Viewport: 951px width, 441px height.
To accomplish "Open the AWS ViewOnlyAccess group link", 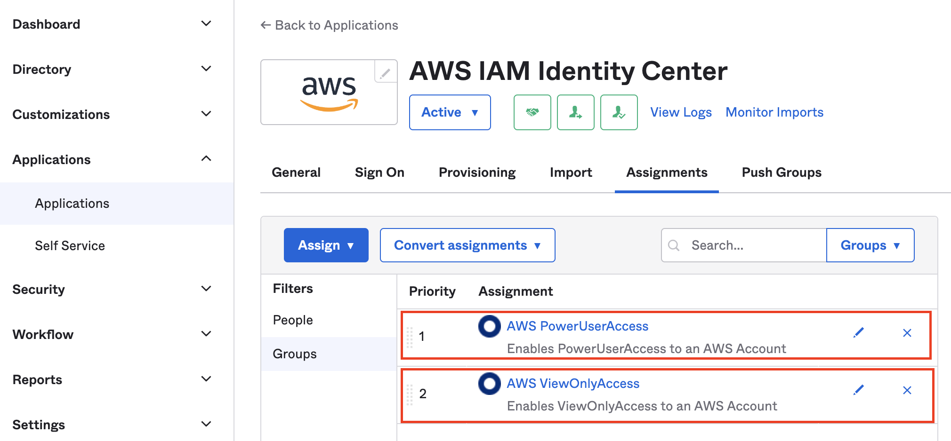I will (x=573, y=384).
